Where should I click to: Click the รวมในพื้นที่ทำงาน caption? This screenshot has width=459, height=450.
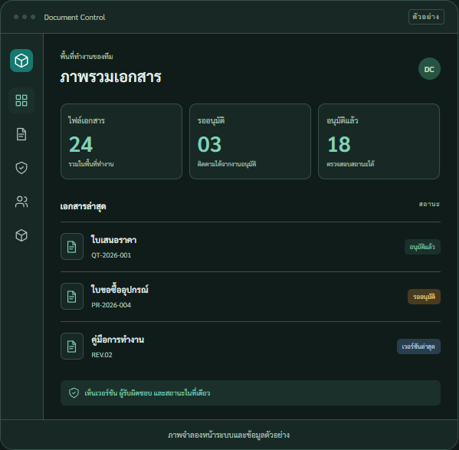point(91,164)
